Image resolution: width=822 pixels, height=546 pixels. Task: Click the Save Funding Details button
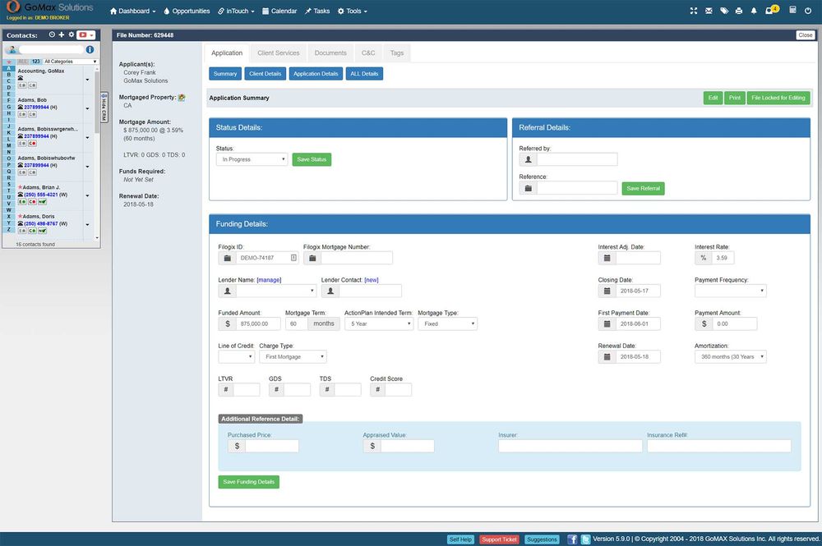(x=248, y=482)
